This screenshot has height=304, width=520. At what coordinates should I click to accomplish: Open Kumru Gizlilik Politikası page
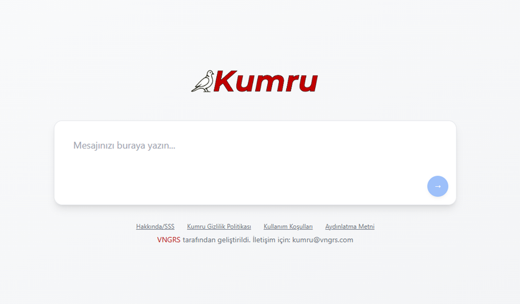click(x=219, y=227)
